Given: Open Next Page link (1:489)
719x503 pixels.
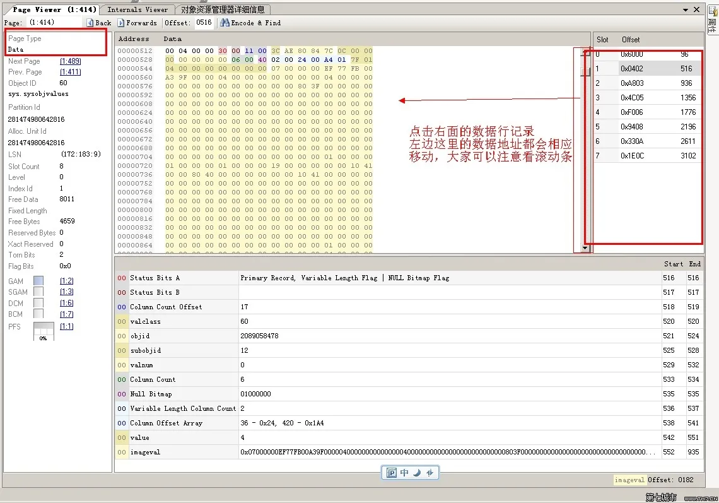Looking at the screenshot, I should coord(70,61).
